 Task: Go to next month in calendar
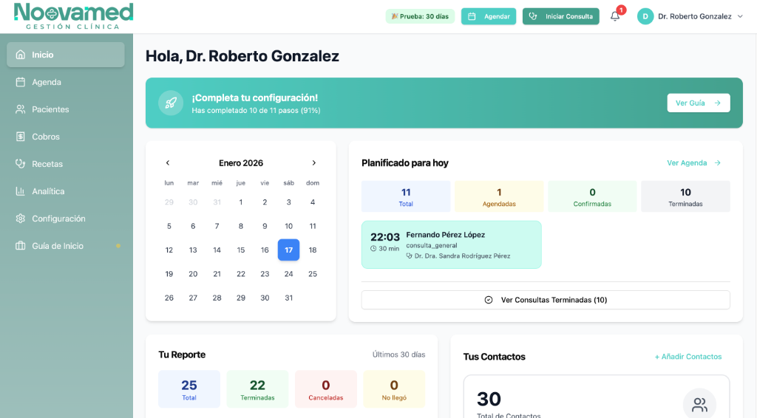[x=313, y=163]
